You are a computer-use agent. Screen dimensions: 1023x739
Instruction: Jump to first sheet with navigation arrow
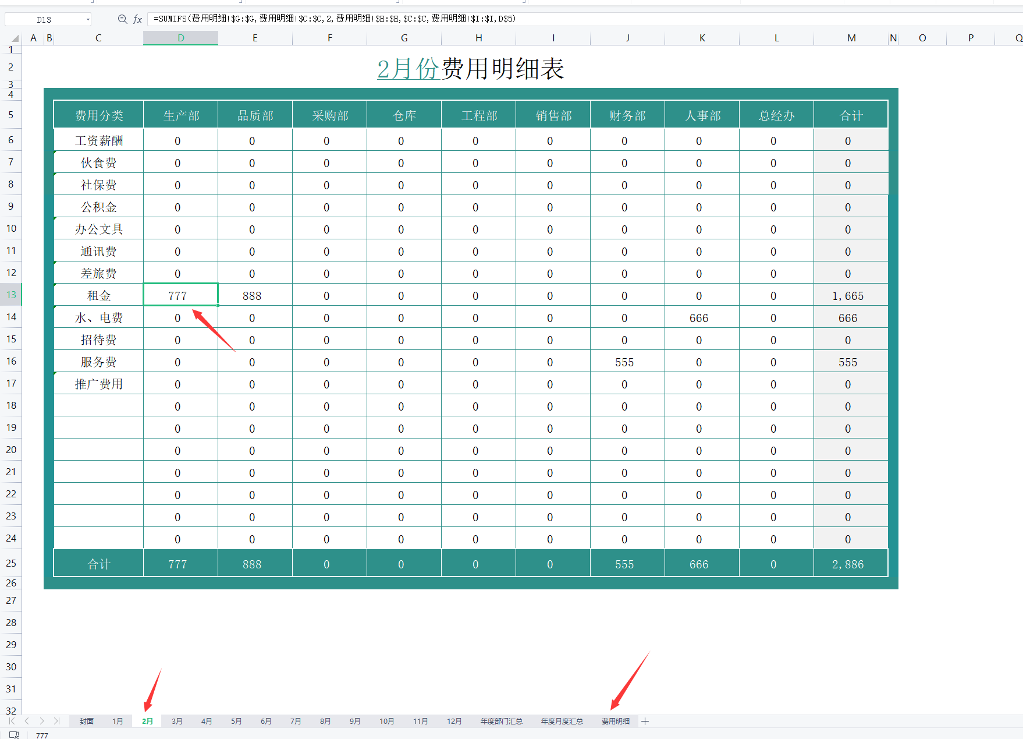[x=12, y=721]
